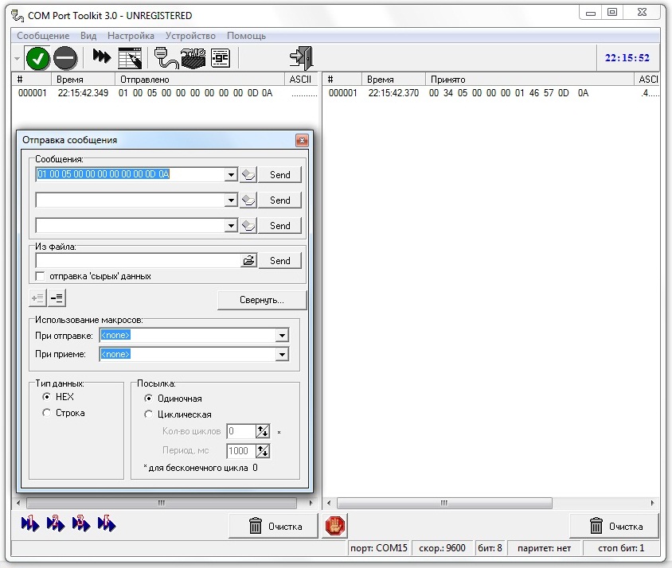Click the Свернуть... button
Screen dimensions: 672x568
pos(262,300)
